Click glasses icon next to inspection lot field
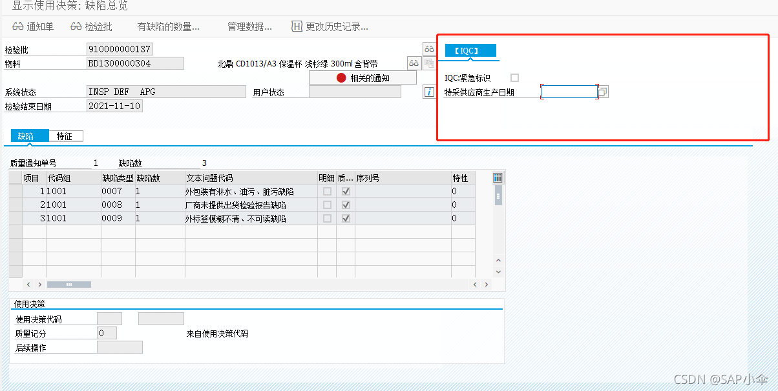Image resolution: width=778 pixels, height=391 pixels. [x=429, y=48]
